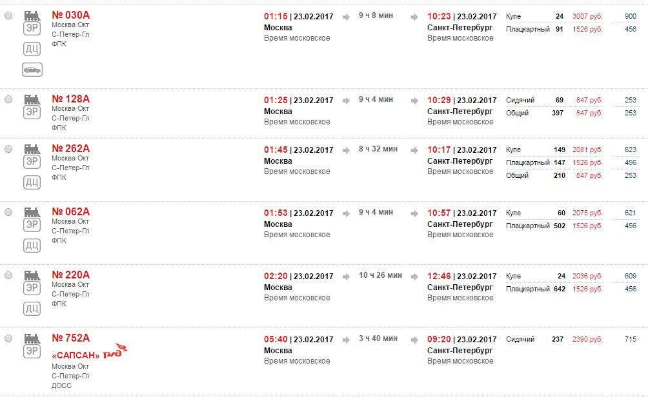Click the car transport icon under train 030А
This screenshot has height=399, width=648.
point(32,70)
